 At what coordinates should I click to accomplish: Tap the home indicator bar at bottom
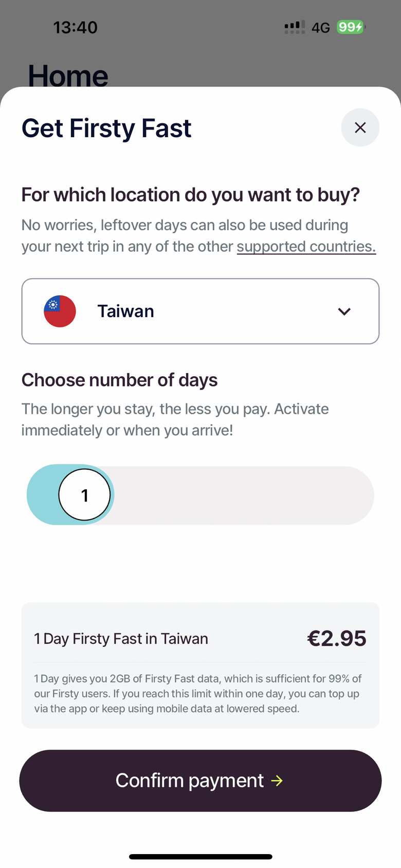(200, 857)
